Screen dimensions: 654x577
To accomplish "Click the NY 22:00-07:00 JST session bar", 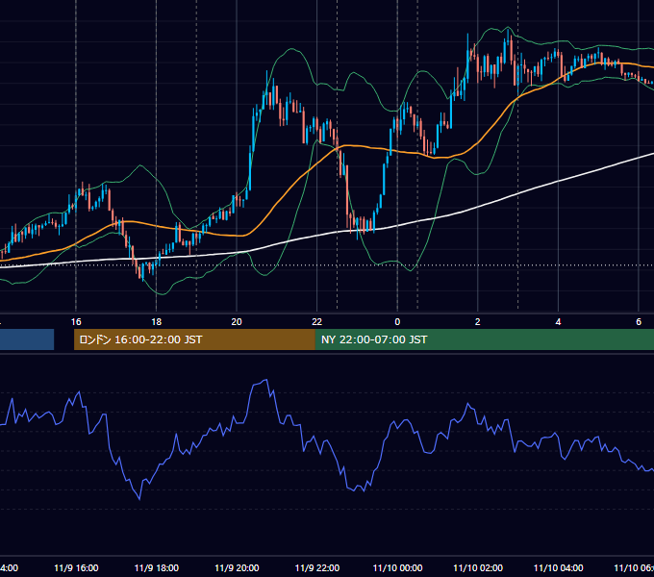I will click(x=484, y=339).
